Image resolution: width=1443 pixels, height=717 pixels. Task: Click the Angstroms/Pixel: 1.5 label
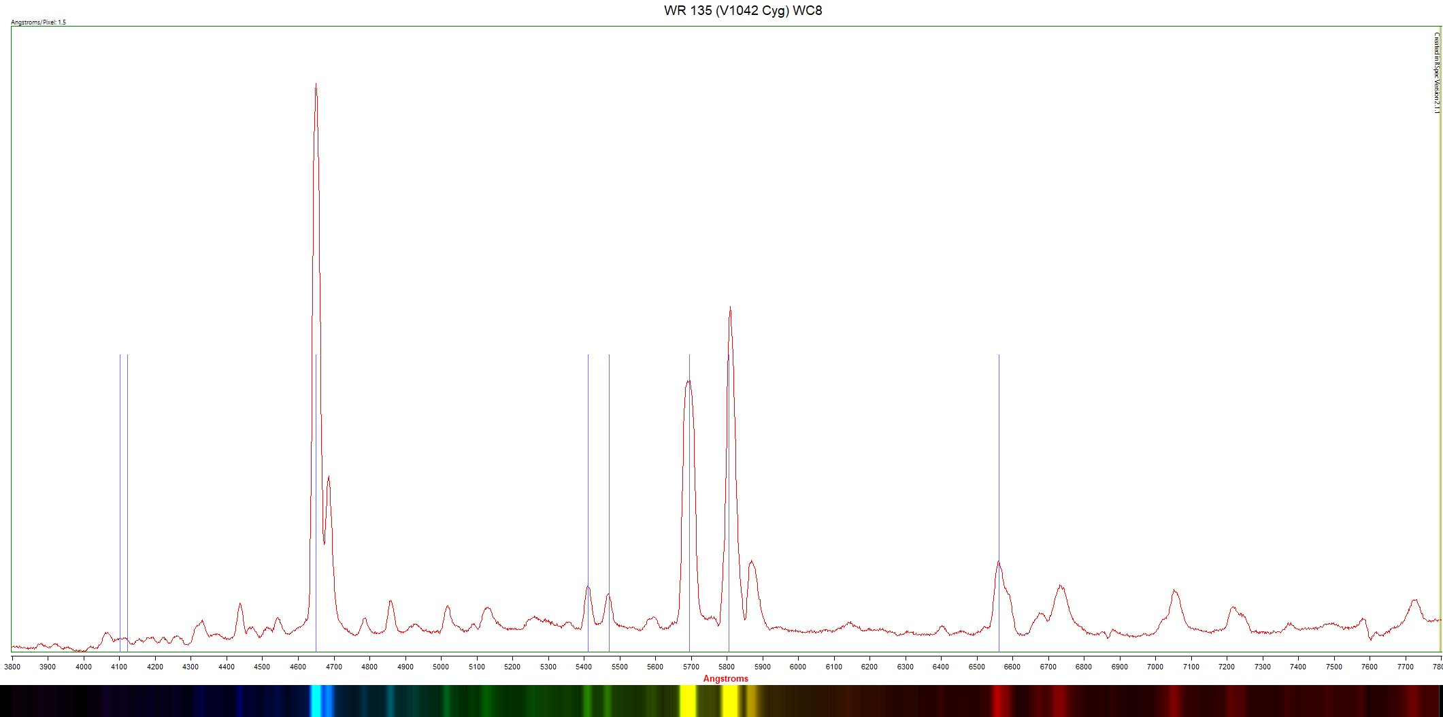39,22
